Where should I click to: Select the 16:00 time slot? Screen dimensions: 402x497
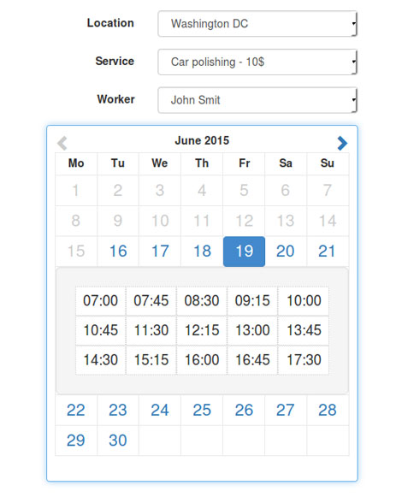pos(202,360)
